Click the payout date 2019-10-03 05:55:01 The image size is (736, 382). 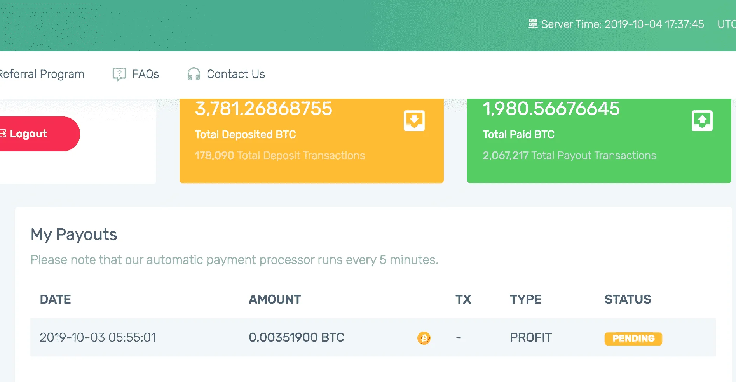98,337
